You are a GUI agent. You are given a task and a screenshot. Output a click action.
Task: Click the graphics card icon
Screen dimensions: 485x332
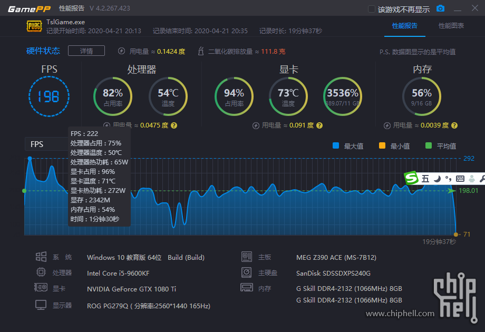click(41, 288)
